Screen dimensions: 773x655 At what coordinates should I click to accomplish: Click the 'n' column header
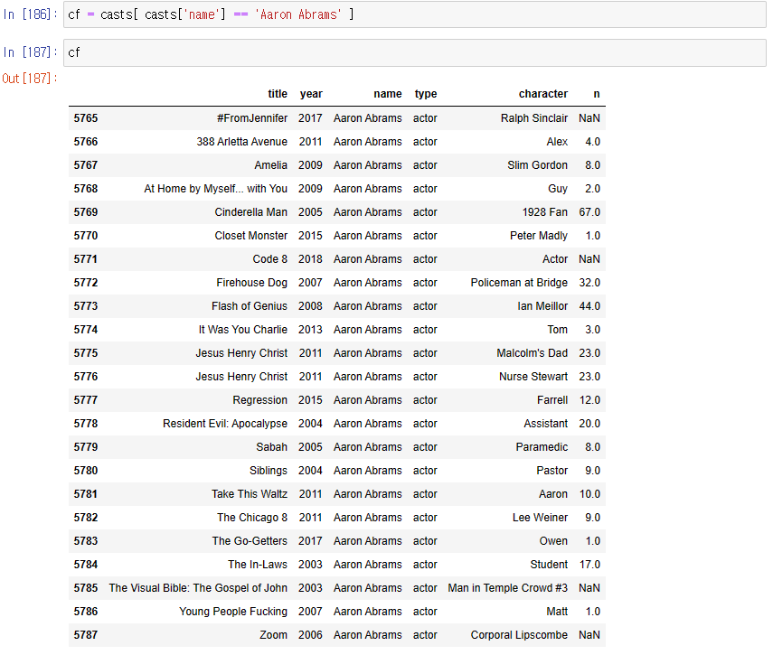point(597,94)
